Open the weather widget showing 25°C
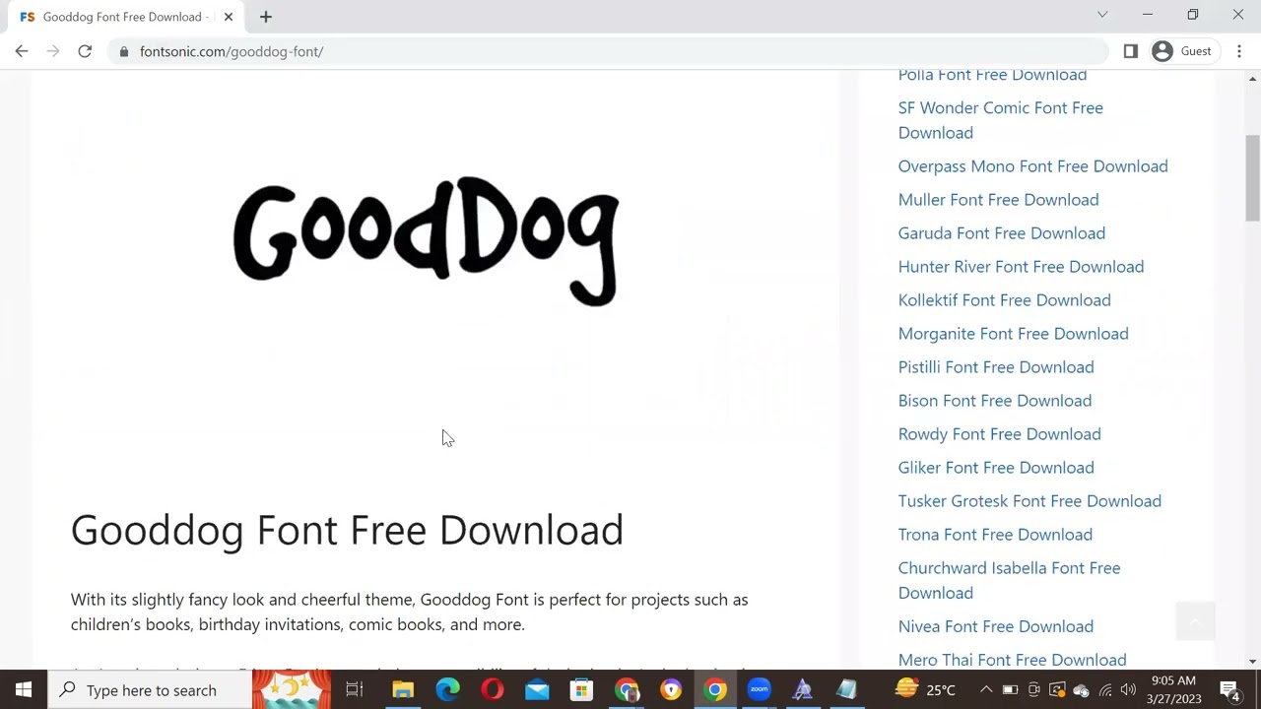The image size is (1261, 709). [x=926, y=689]
